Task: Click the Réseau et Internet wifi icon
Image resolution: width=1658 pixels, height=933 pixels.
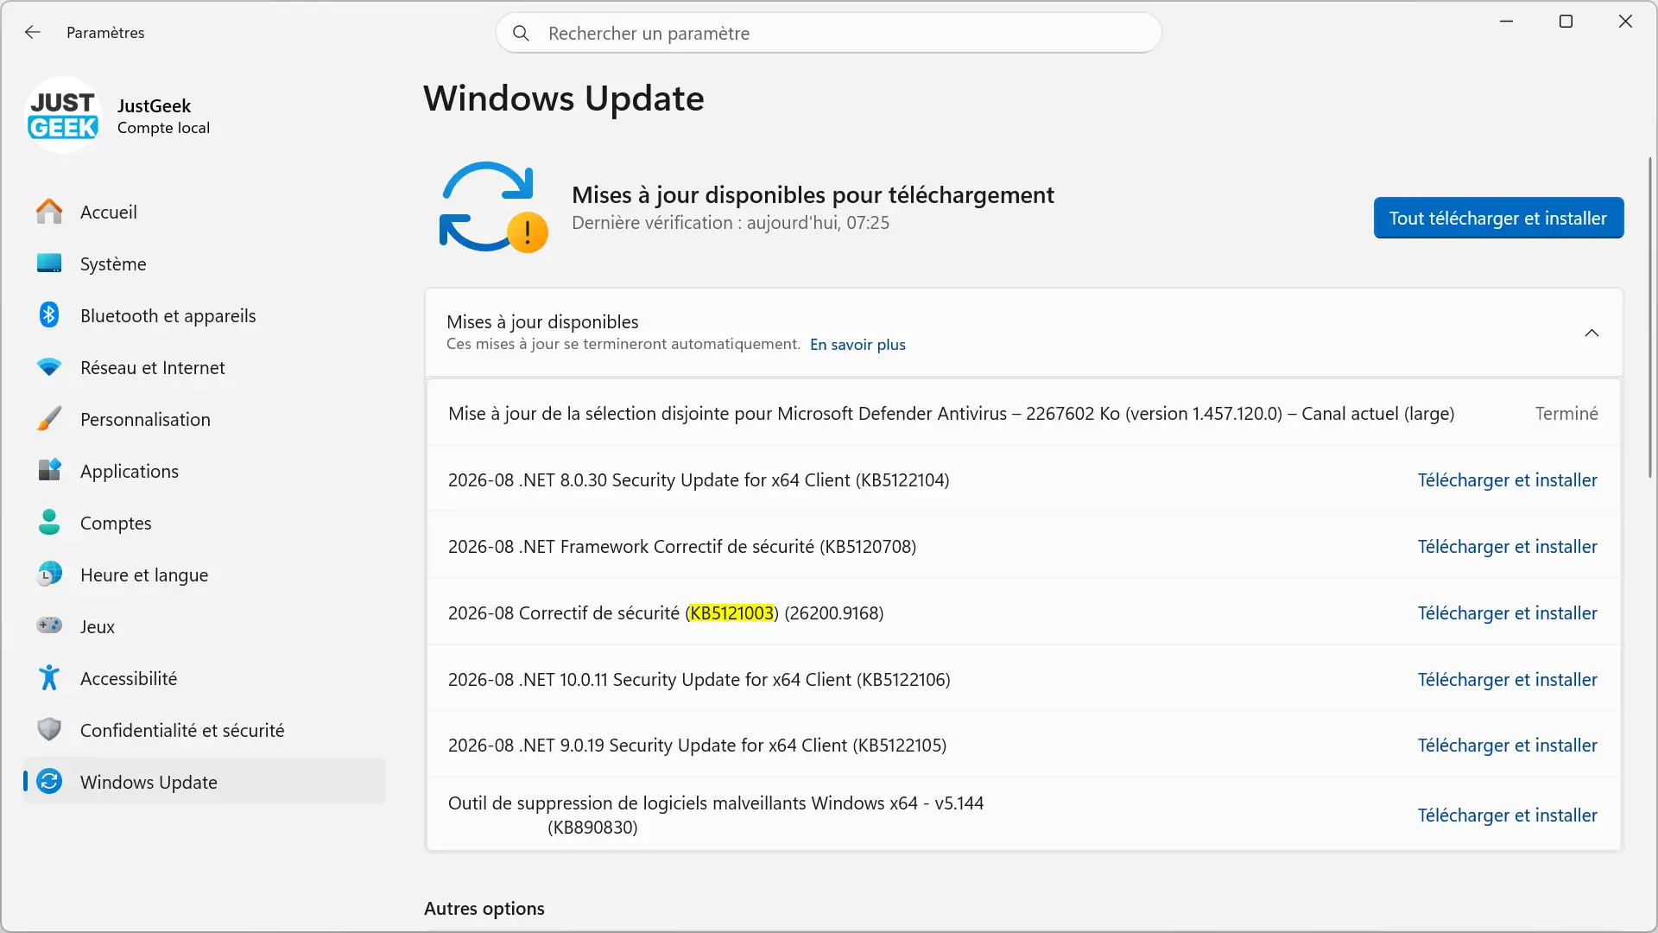Action: pos(49,367)
